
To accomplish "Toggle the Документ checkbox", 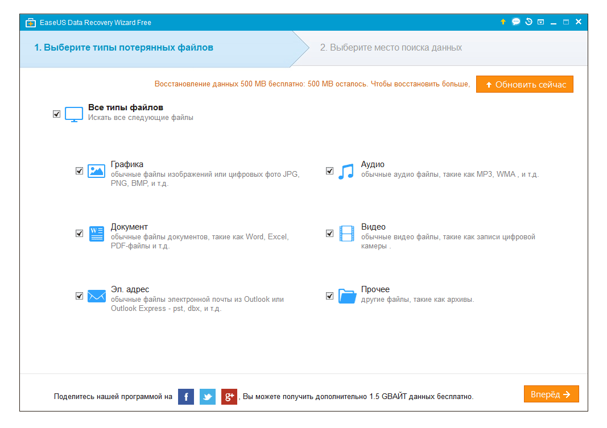I will (79, 233).
